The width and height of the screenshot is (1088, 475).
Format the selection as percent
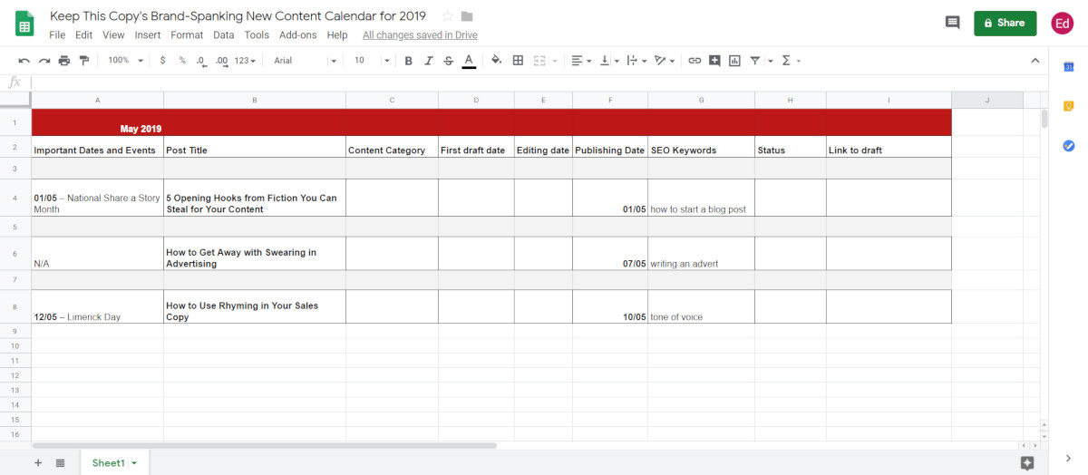(x=182, y=60)
